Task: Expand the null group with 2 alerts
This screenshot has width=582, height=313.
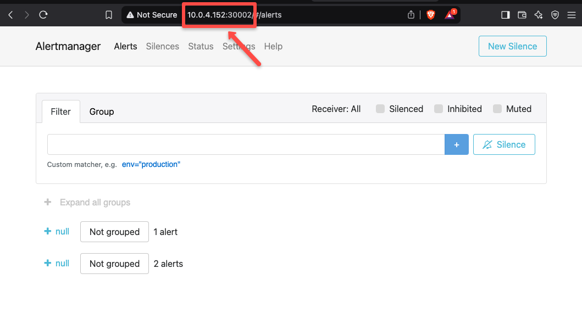Action: pos(57,264)
